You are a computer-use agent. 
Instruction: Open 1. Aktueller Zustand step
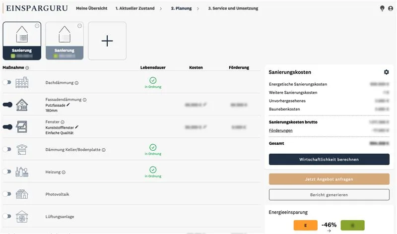click(x=135, y=8)
